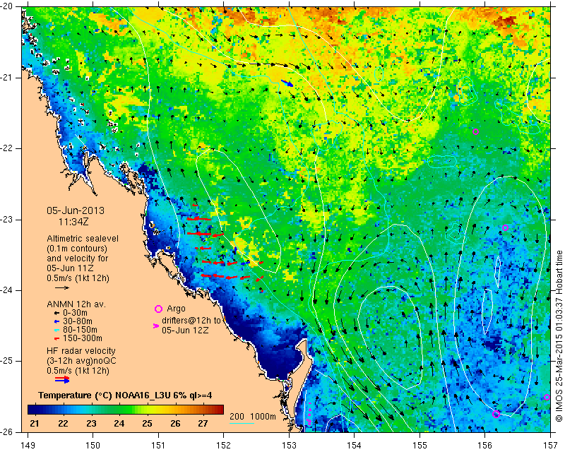Select the Argo float marker near 22°S 156°E
Image resolution: width=565 pixels, height=452 pixels.
tap(475, 132)
